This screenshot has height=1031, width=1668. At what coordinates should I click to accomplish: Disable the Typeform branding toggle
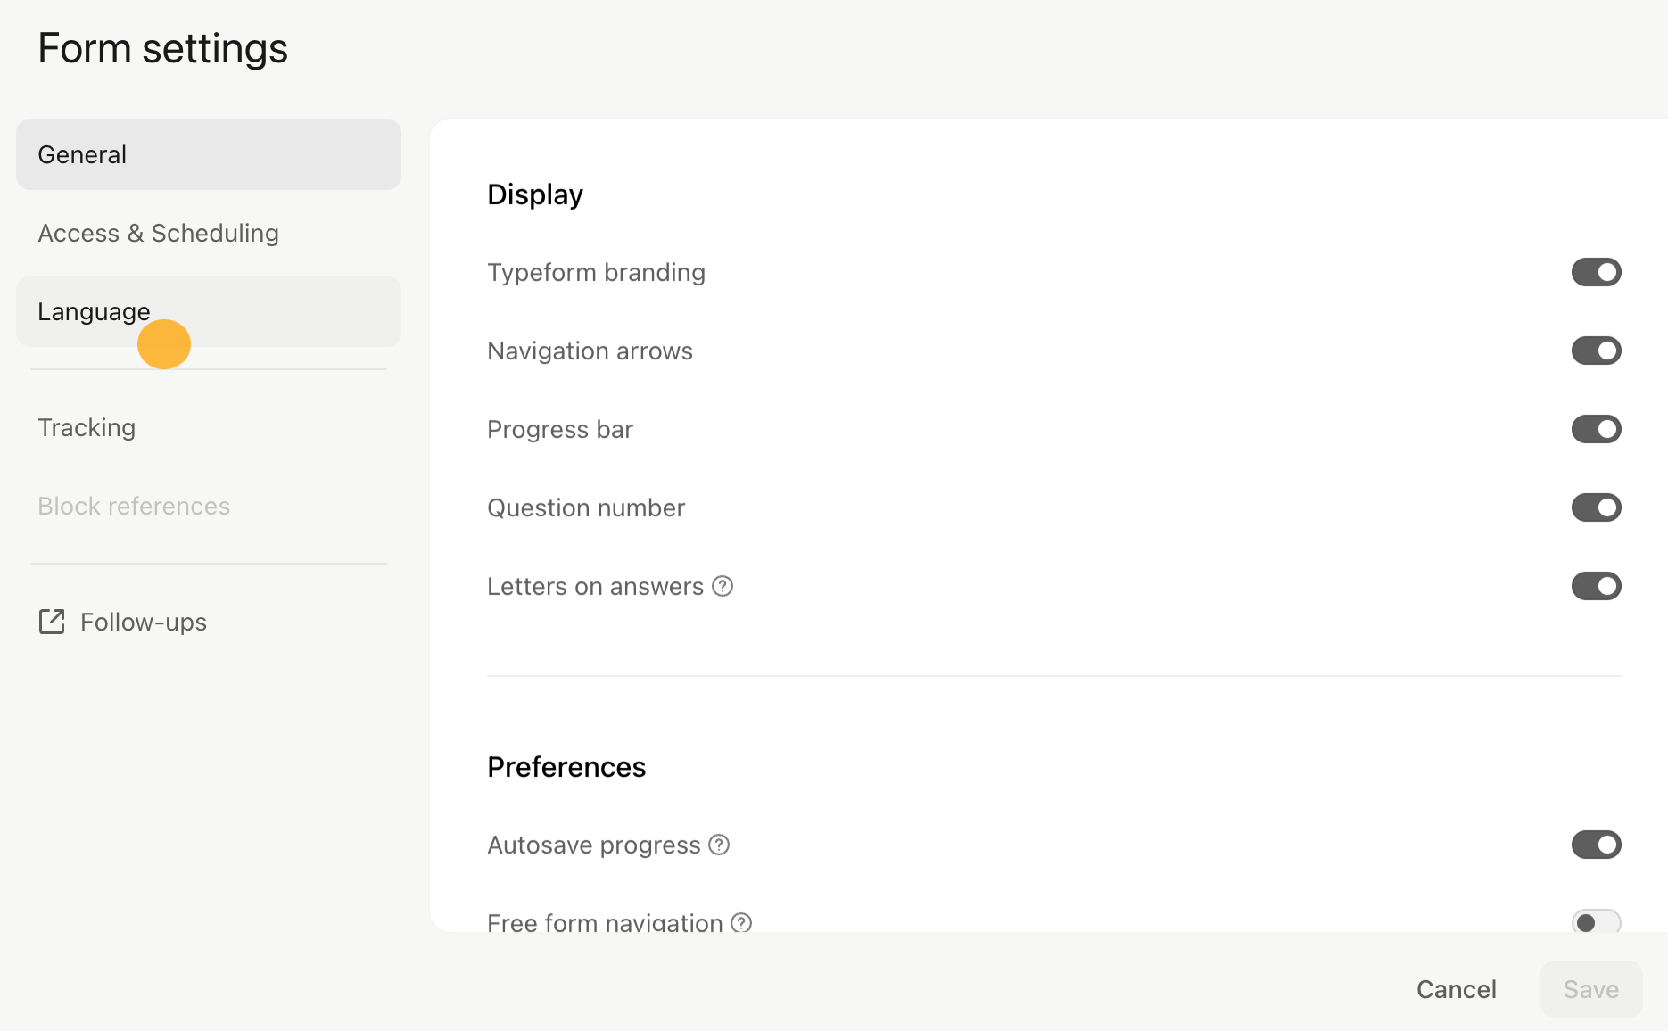pos(1596,272)
